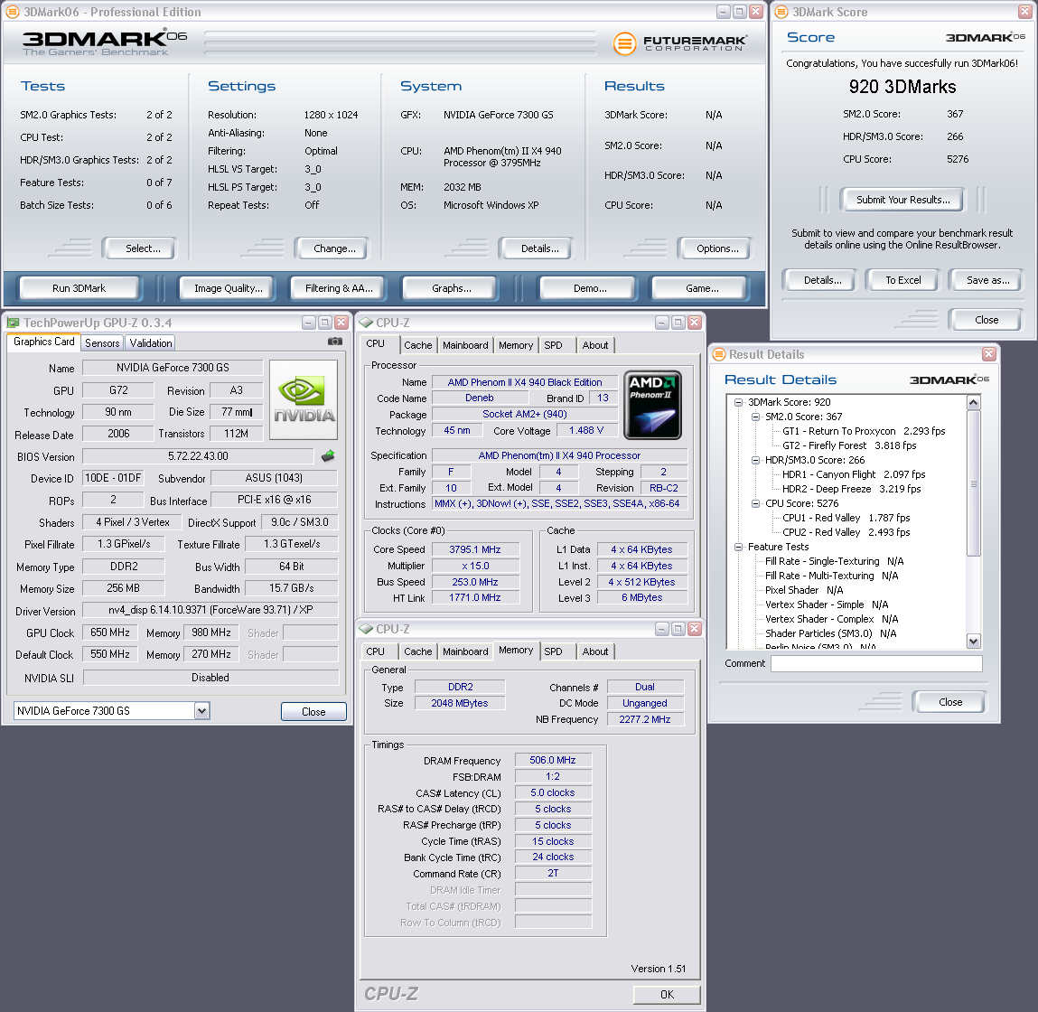Open the Image Quality... tool
The height and width of the screenshot is (1012, 1038).
tap(229, 288)
